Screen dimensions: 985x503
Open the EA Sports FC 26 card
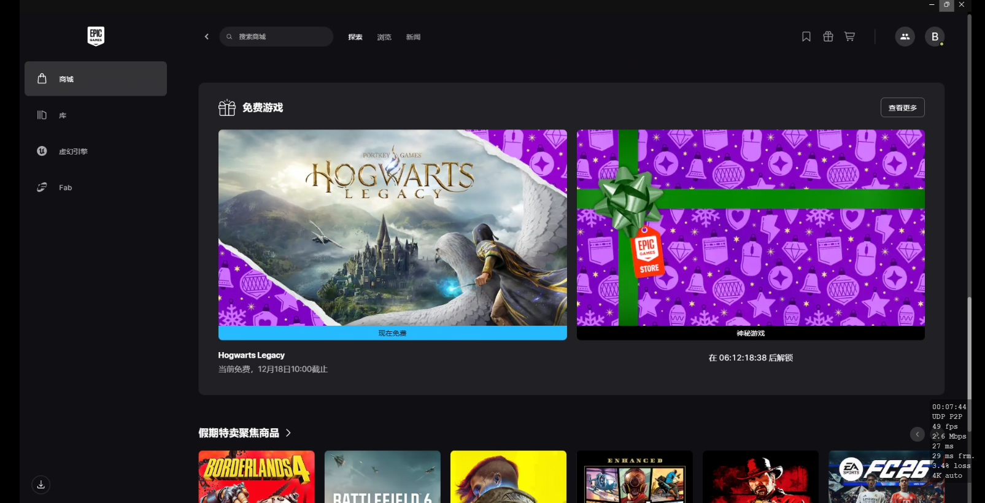[x=887, y=477]
